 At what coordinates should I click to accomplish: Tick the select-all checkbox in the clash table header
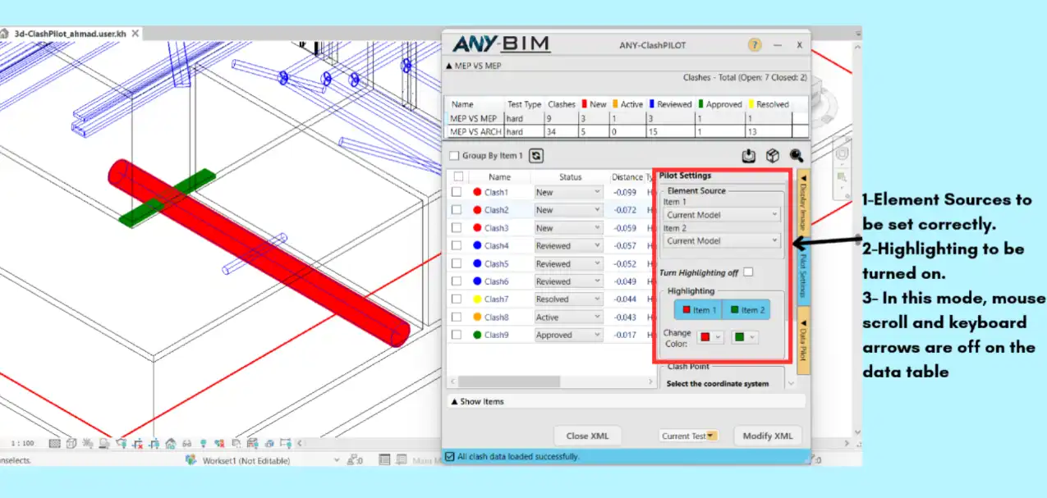pos(458,176)
